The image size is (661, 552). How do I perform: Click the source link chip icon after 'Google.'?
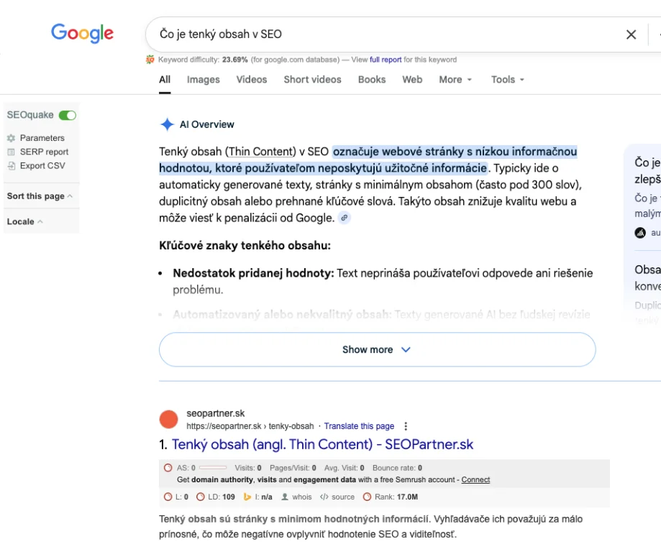pos(345,218)
